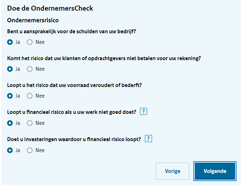Select Nee for financieel risico werk question
The image size is (245, 186).
(30, 123)
